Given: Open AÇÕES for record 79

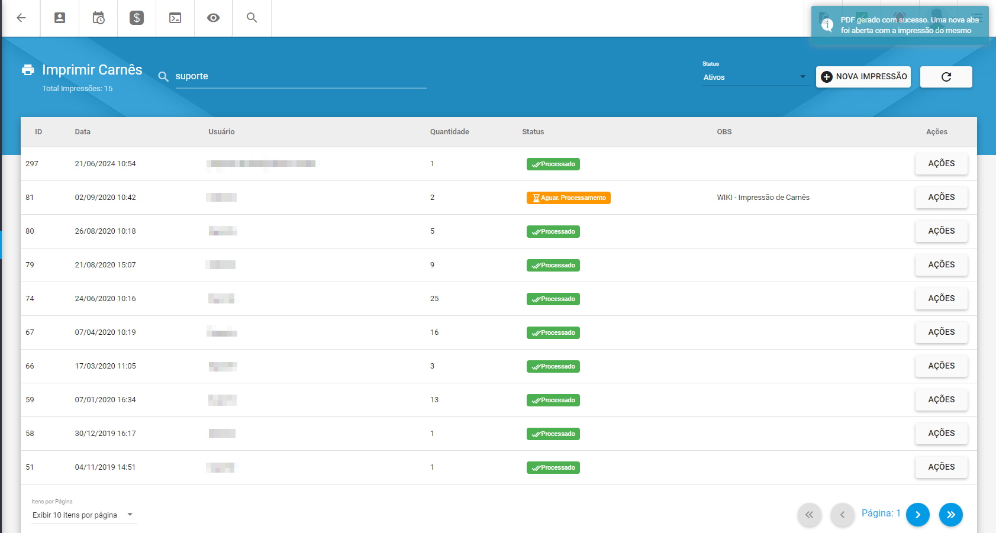Looking at the screenshot, I should click(x=942, y=265).
